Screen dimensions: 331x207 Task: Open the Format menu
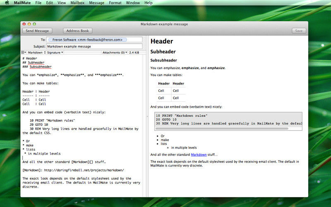coord(115,3)
